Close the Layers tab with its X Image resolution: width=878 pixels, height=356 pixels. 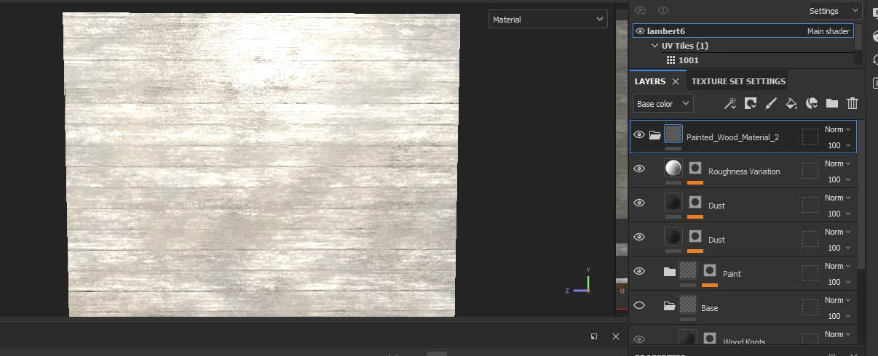(676, 81)
